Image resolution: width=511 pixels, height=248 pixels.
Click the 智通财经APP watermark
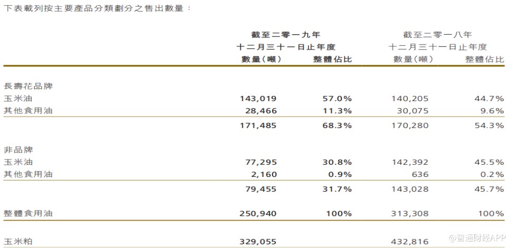tap(477, 238)
